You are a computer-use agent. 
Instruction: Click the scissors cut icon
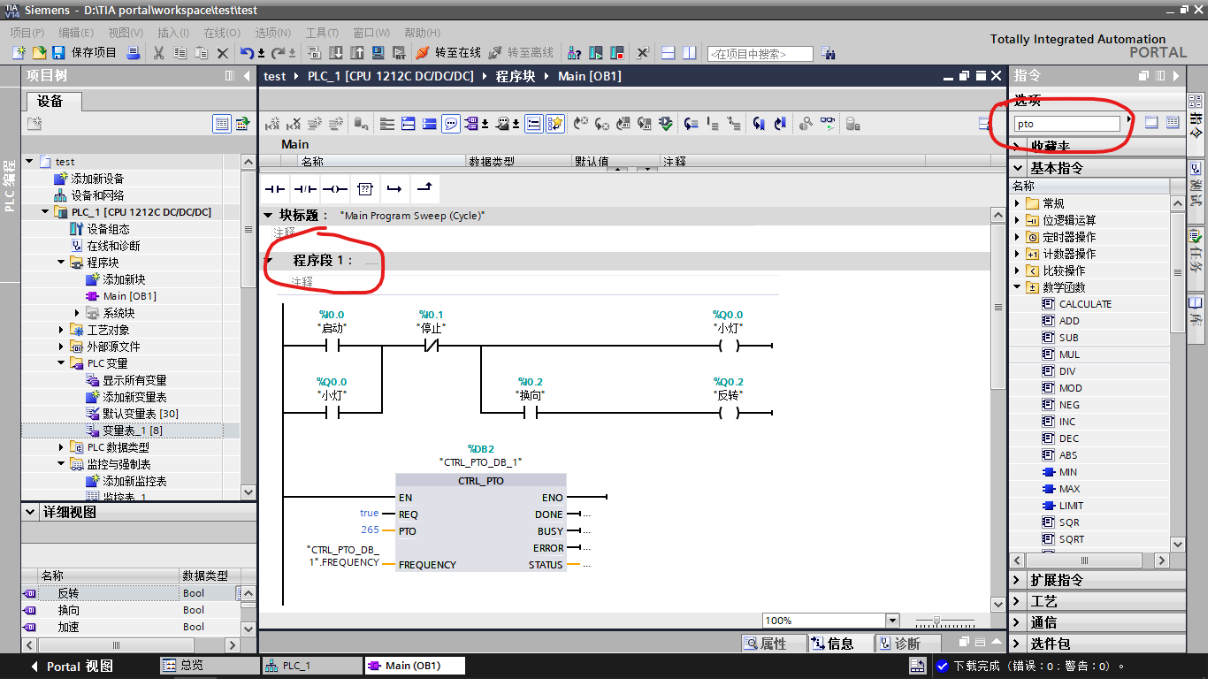(158, 53)
